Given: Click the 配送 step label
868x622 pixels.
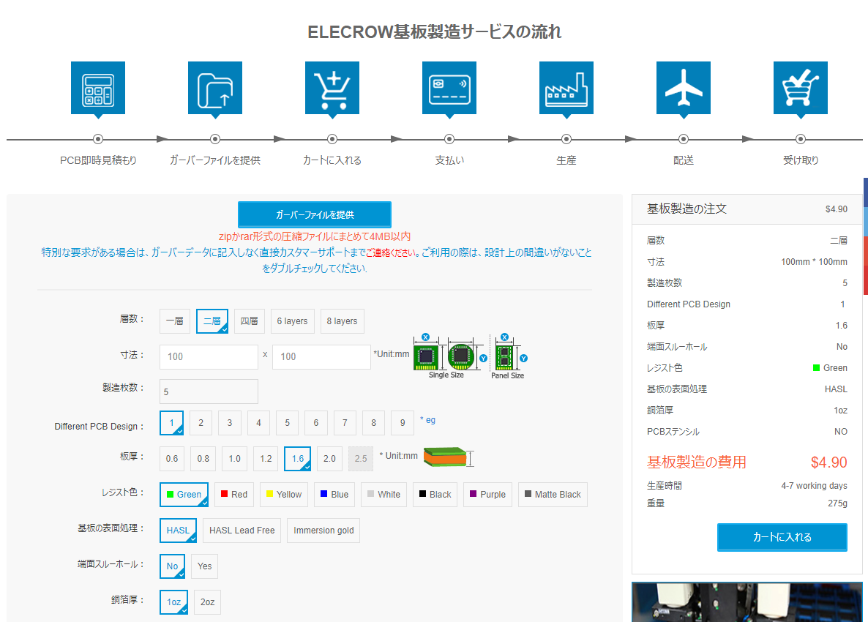Looking at the screenshot, I should point(683,160).
